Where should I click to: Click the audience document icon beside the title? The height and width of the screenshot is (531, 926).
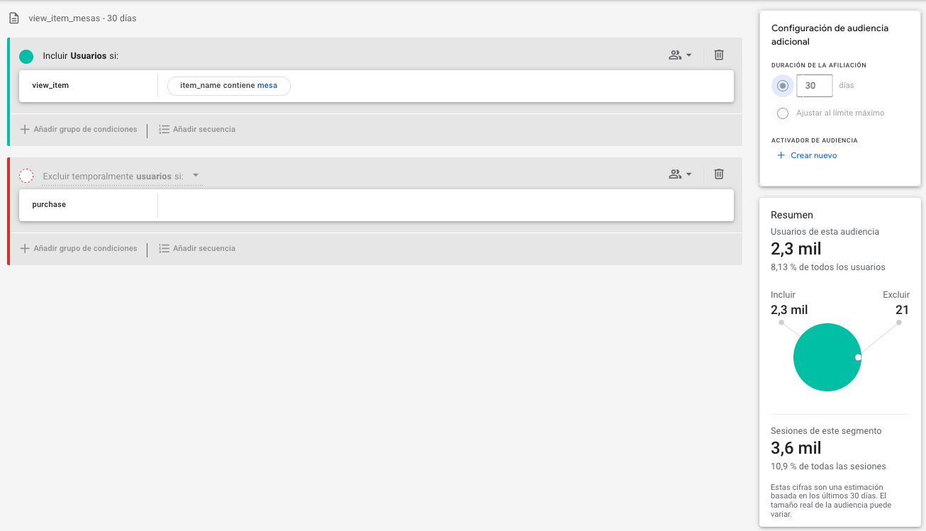tap(13, 17)
